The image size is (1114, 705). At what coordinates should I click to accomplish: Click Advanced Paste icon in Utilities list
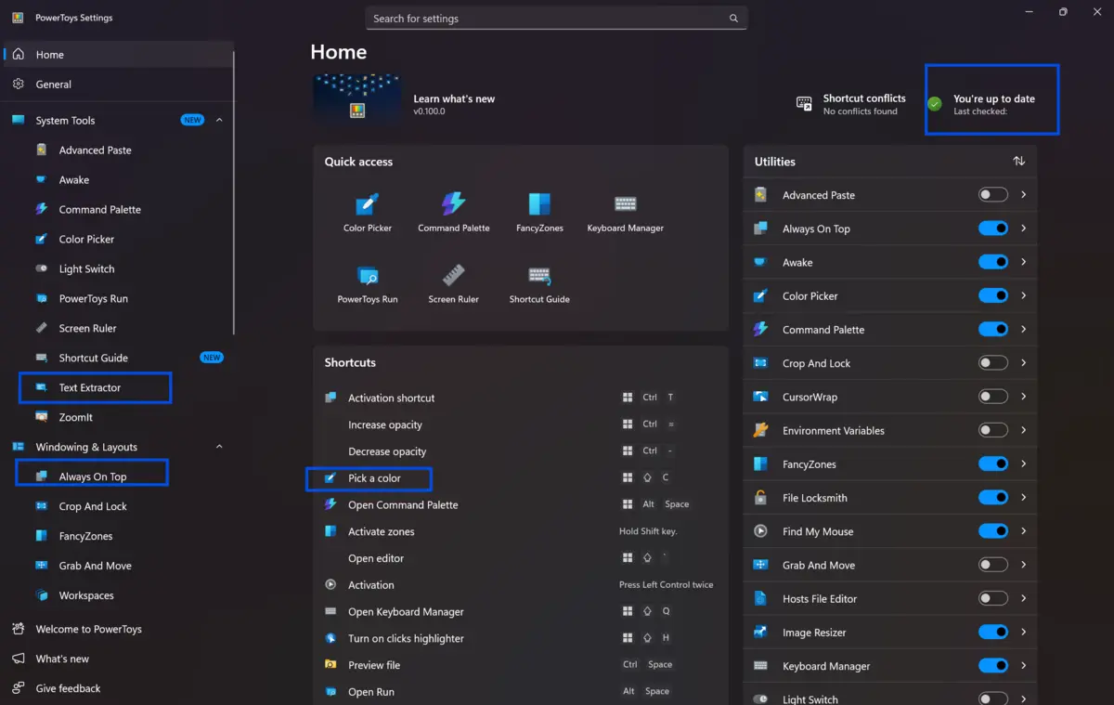[760, 195]
